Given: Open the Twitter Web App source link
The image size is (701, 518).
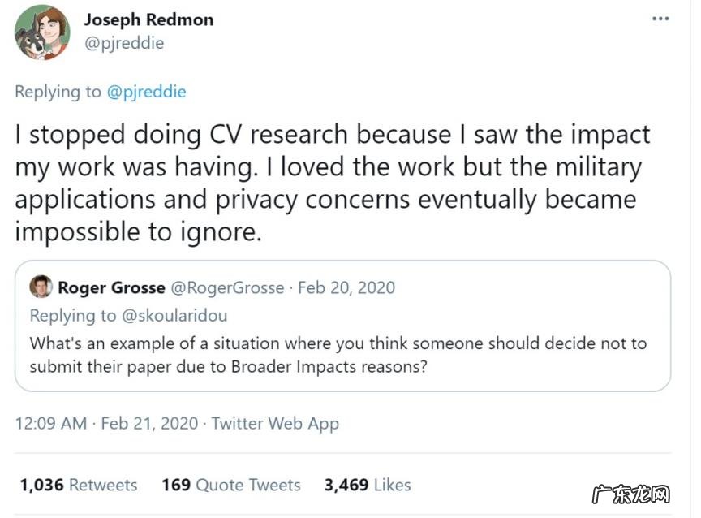Looking at the screenshot, I should (x=275, y=423).
